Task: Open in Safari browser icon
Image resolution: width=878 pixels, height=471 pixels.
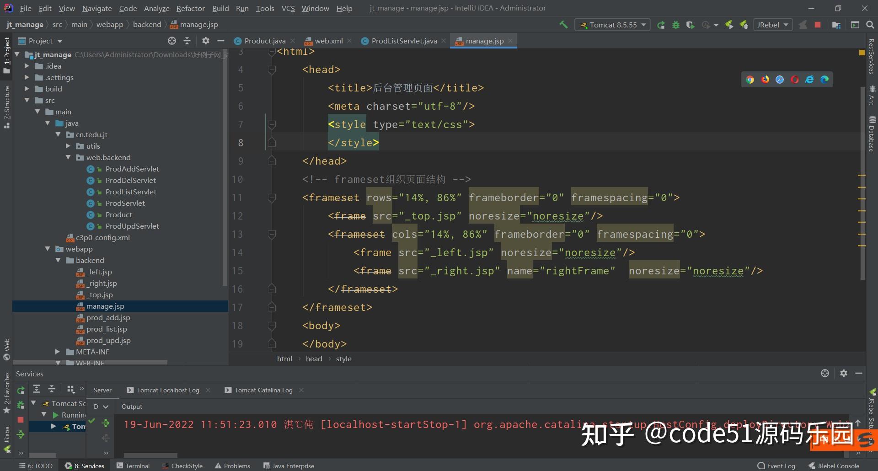Action: [x=780, y=80]
